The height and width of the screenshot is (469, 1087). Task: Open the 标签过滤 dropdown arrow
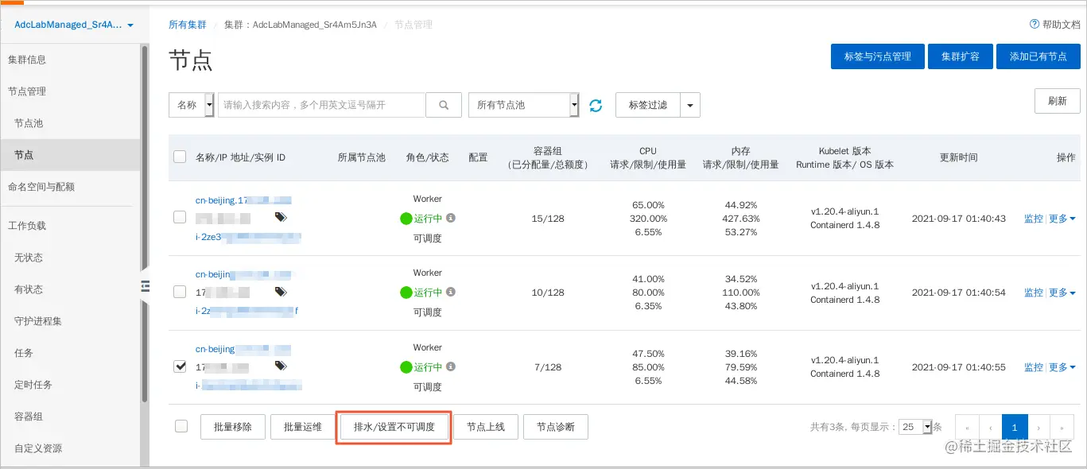[690, 105]
